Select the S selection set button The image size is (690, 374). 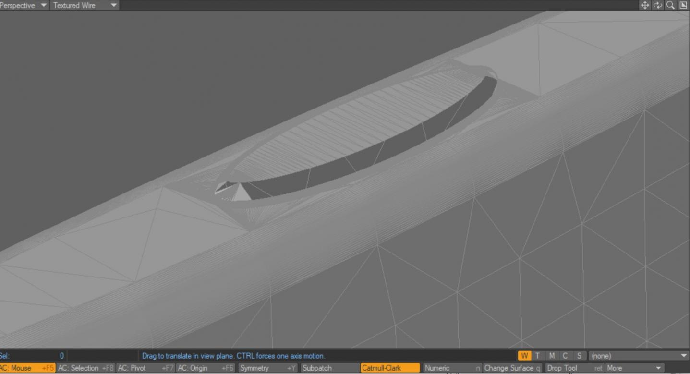pos(579,356)
